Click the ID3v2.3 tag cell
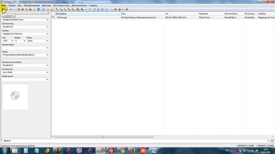Image resolution: width=275 pixels, height=154 pixels. 176,18
